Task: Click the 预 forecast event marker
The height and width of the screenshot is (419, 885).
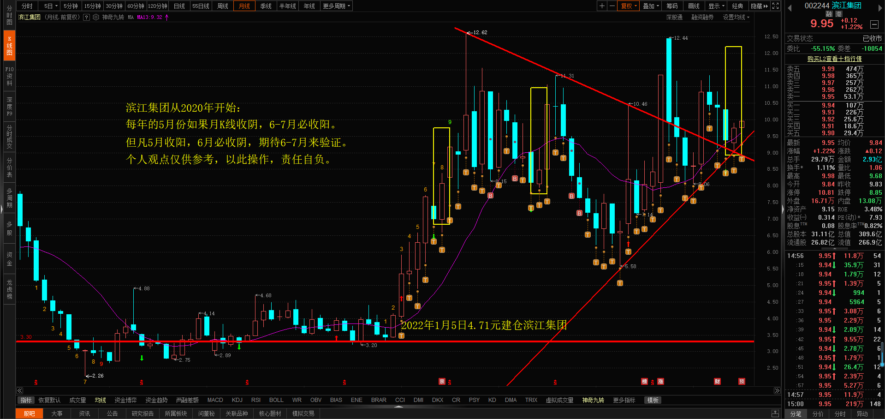Action: pyautogui.click(x=742, y=381)
